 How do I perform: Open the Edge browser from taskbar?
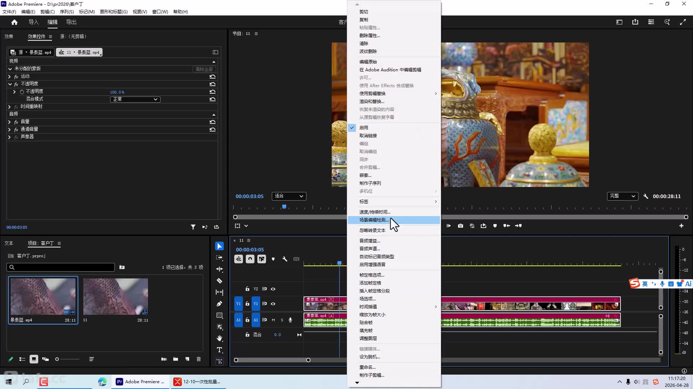pos(102,382)
